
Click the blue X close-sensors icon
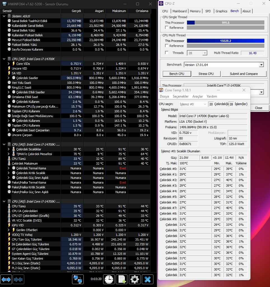pyautogui.click(x=148, y=279)
